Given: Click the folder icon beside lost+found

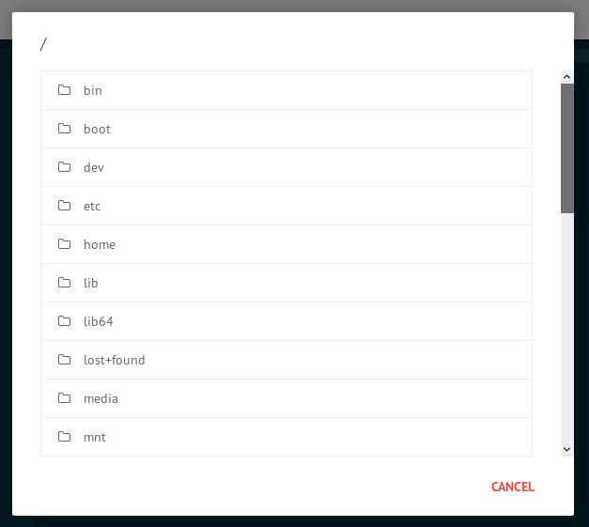Looking at the screenshot, I should pyautogui.click(x=65, y=360).
